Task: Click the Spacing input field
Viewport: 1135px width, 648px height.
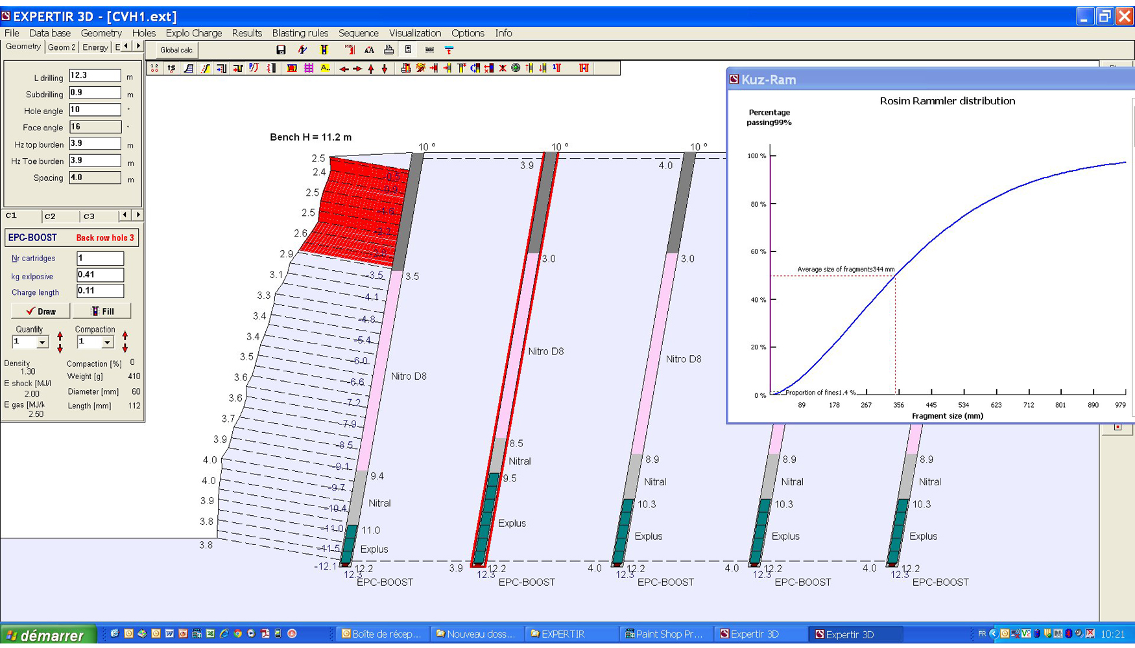Action: 95,178
